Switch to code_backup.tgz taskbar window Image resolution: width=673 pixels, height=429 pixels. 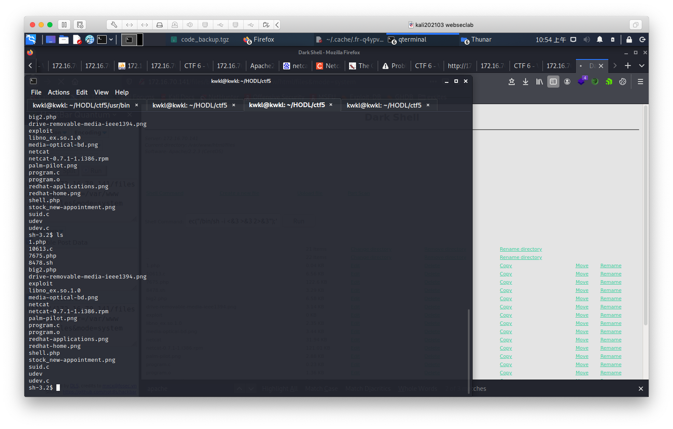click(200, 39)
